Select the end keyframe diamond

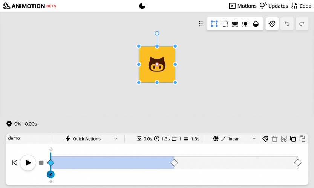[x=298, y=163]
